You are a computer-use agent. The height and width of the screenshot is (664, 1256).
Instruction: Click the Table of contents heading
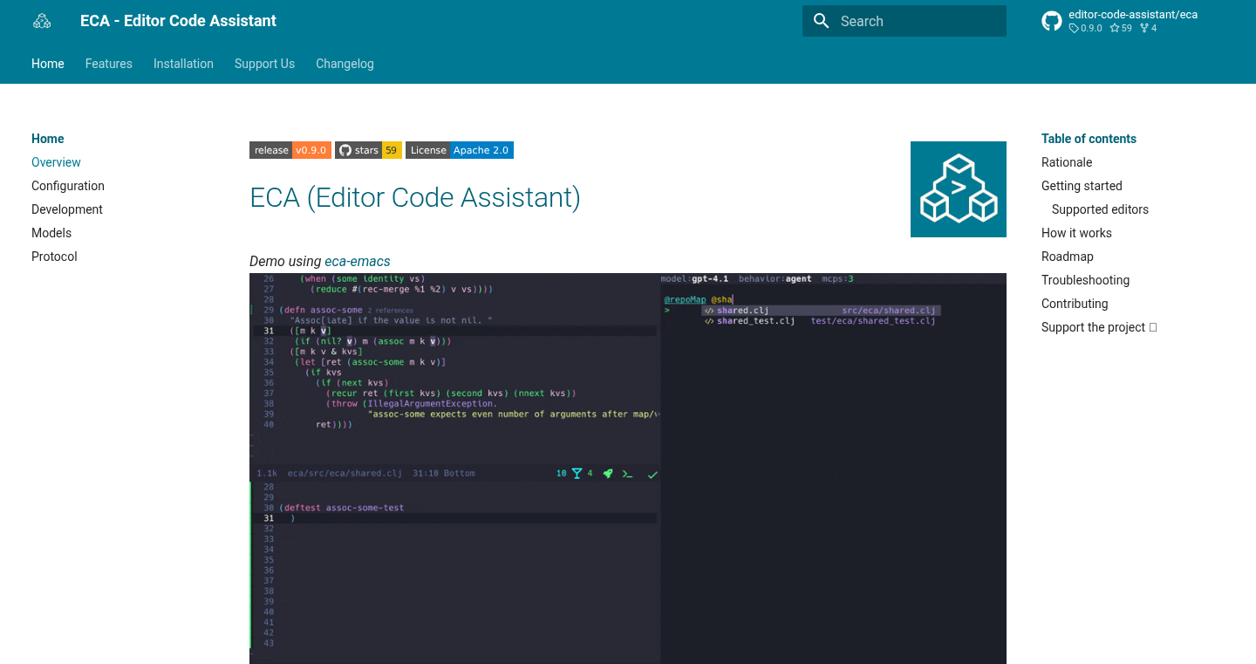tap(1089, 139)
